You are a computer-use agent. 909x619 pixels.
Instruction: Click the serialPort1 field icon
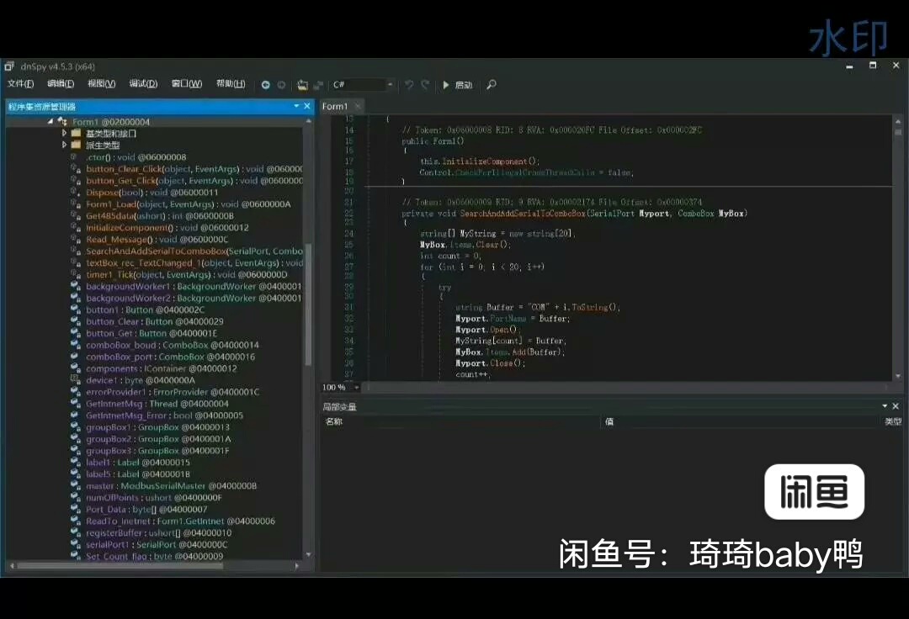click(76, 544)
